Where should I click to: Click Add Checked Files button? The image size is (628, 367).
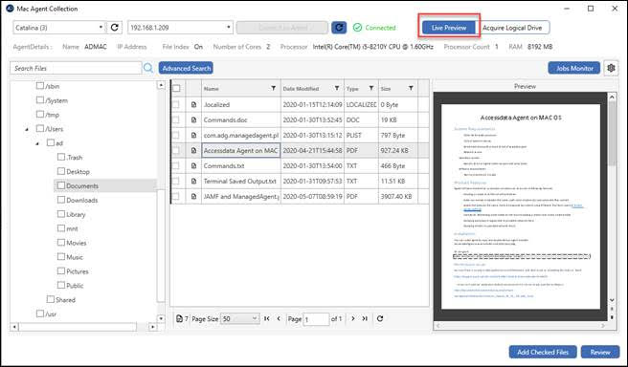(x=543, y=353)
